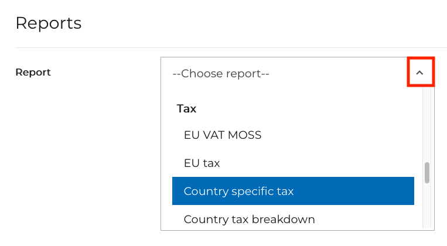
Task: Click the "--Choose report--" placeholder text
Action: (221, 74)
